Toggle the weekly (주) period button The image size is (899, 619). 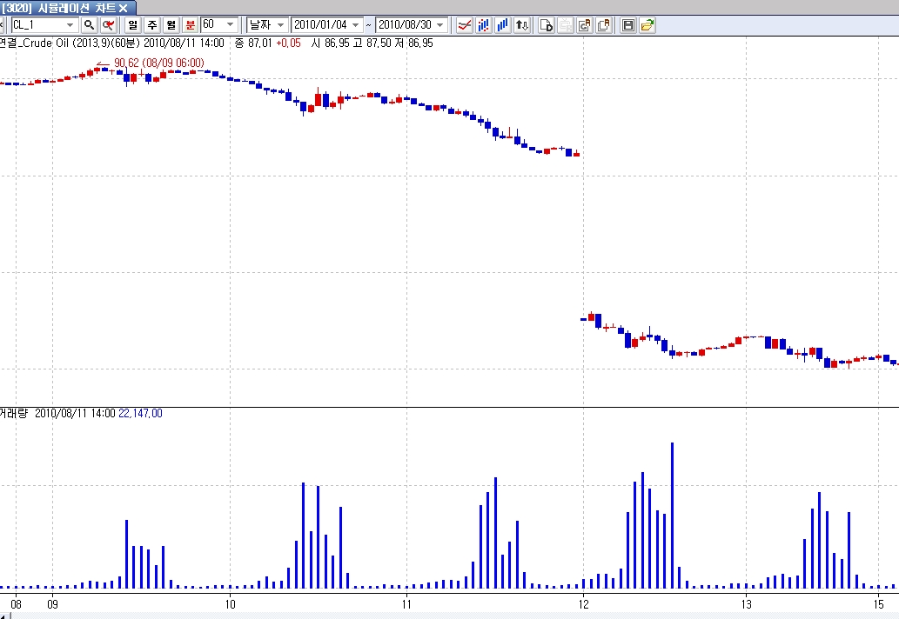pyautogui.click(x=151, y=25)
